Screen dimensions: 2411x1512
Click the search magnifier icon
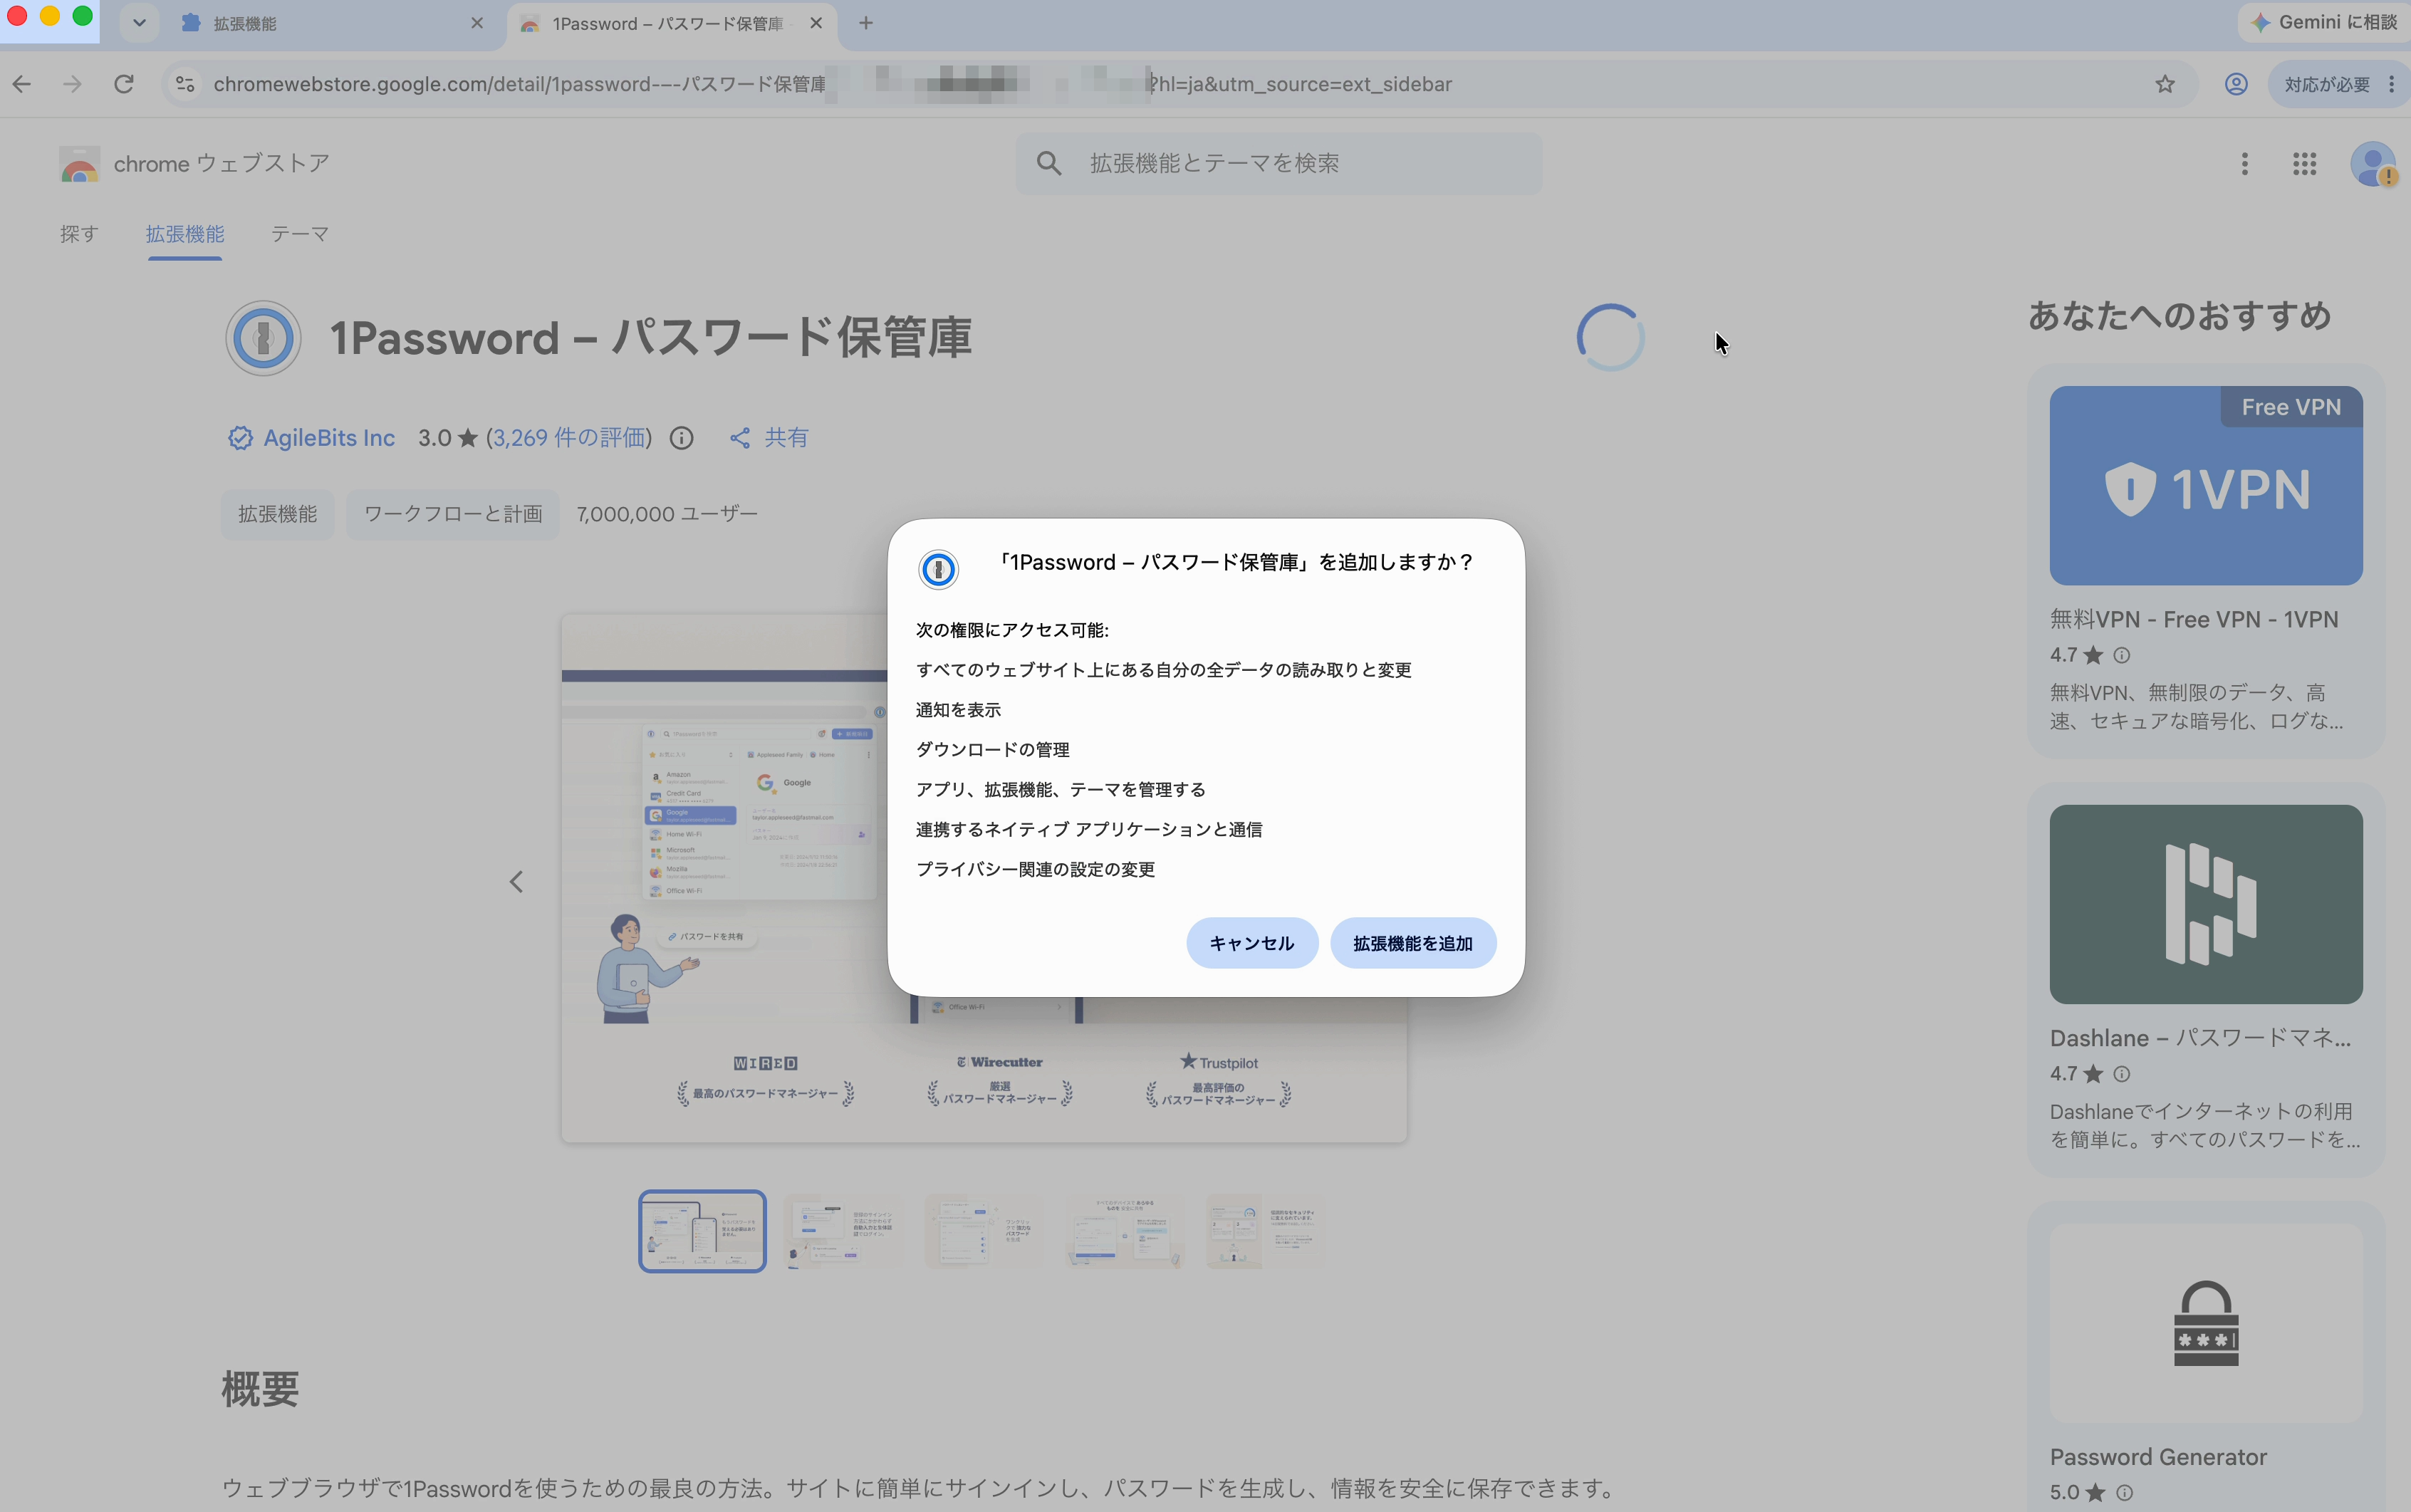click(1048, 163)
